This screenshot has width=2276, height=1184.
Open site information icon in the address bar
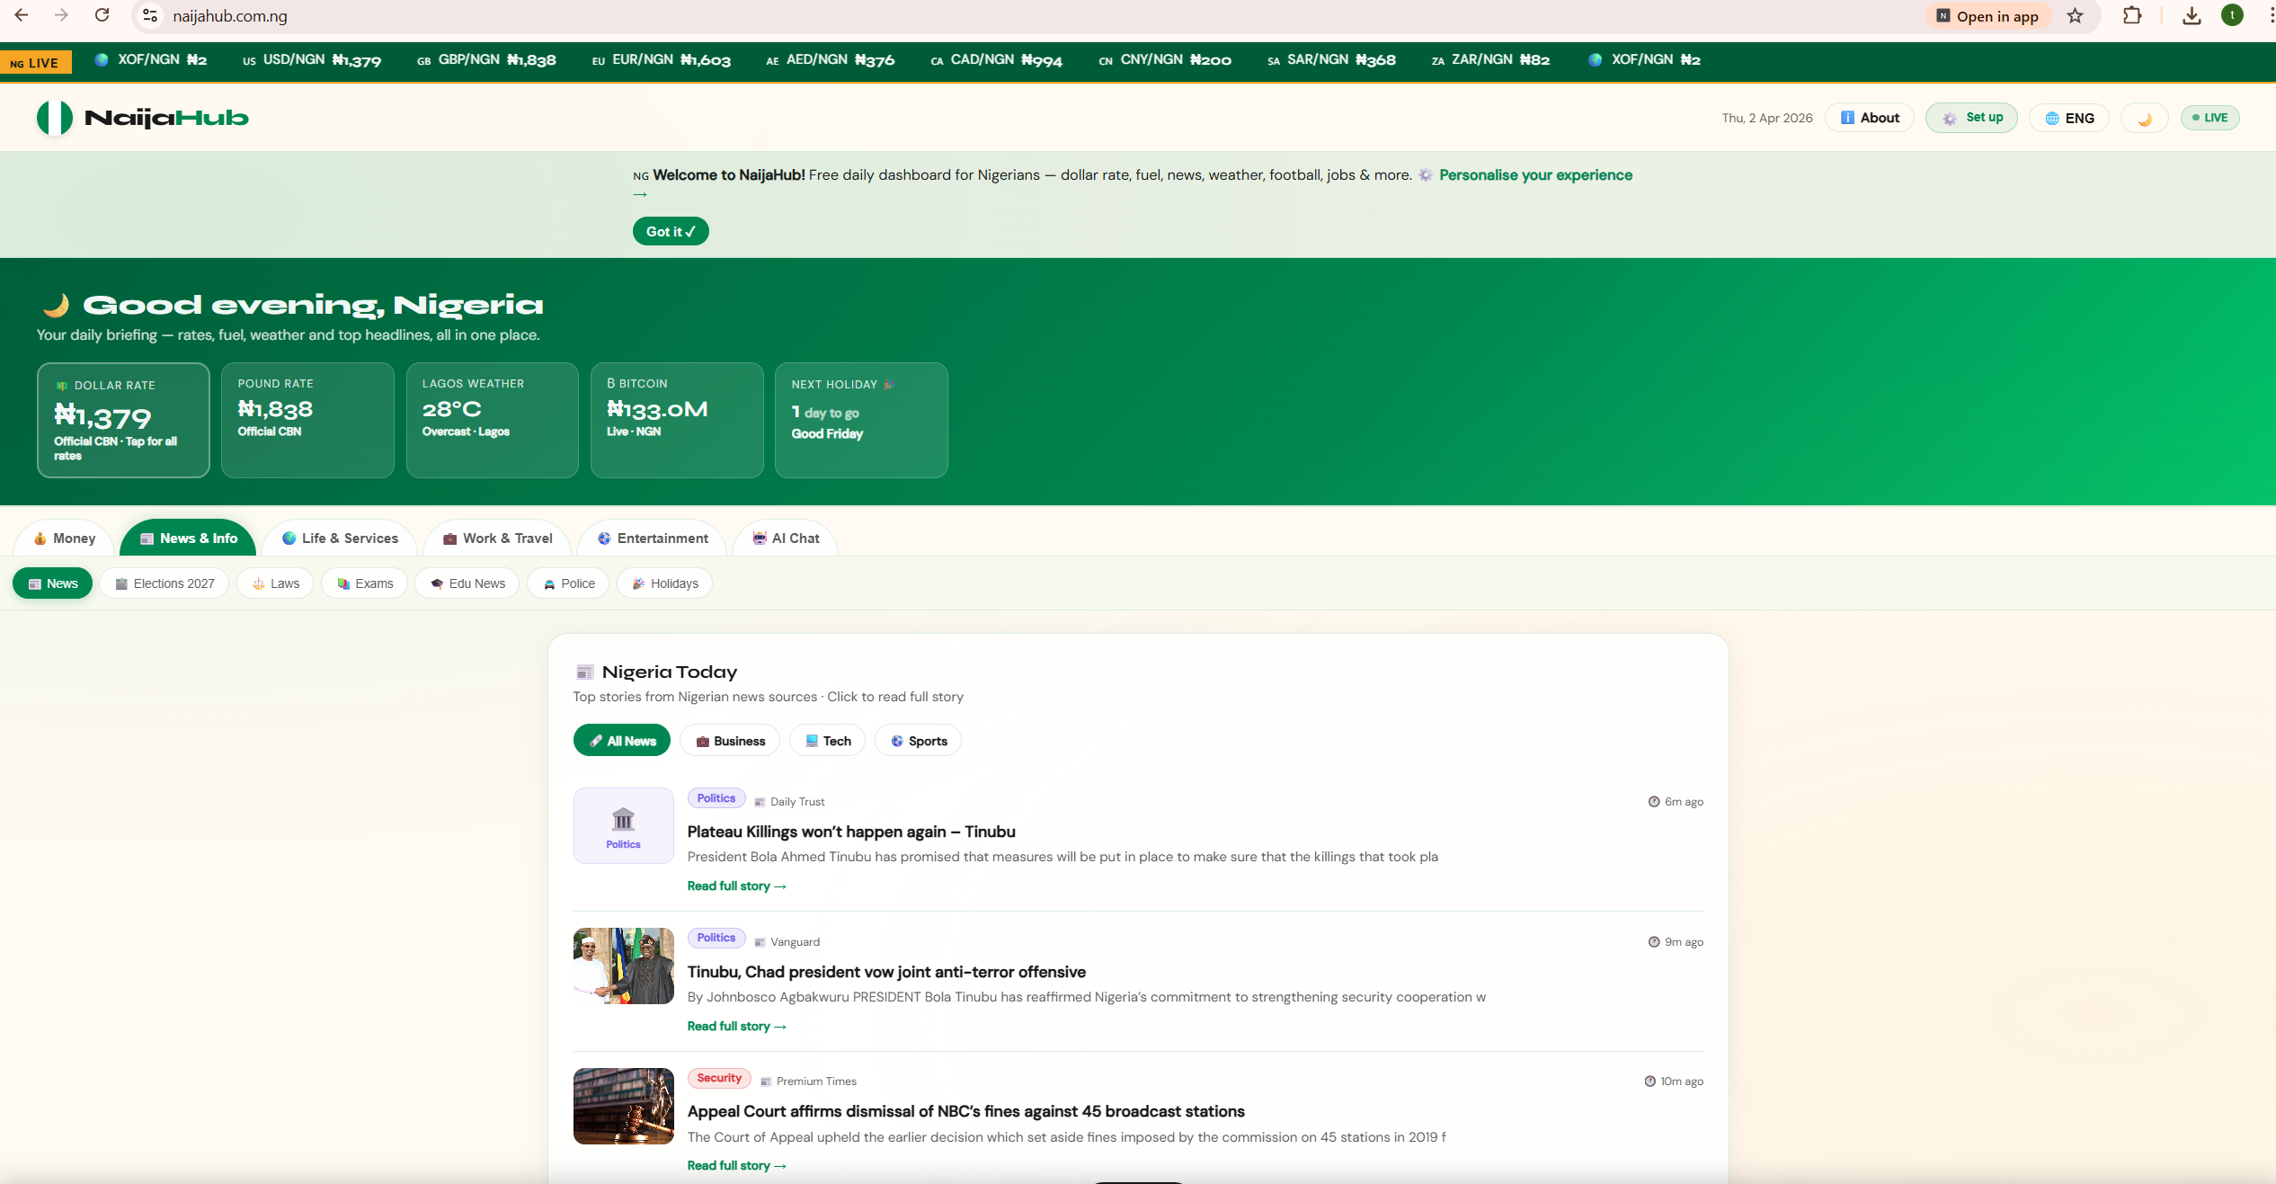pyautogui.click(x=150, y=16)
